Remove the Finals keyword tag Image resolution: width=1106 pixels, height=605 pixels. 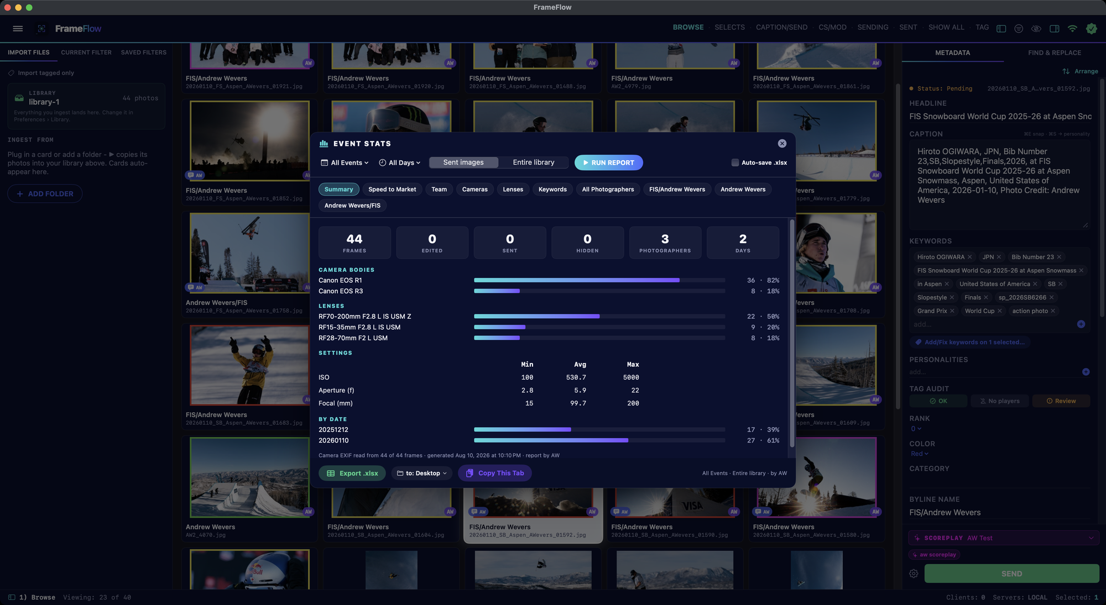(x=986, y=298)
